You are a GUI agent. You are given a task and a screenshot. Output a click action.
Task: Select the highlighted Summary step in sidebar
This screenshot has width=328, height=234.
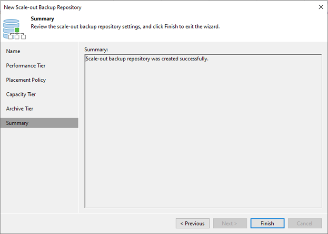40,123
